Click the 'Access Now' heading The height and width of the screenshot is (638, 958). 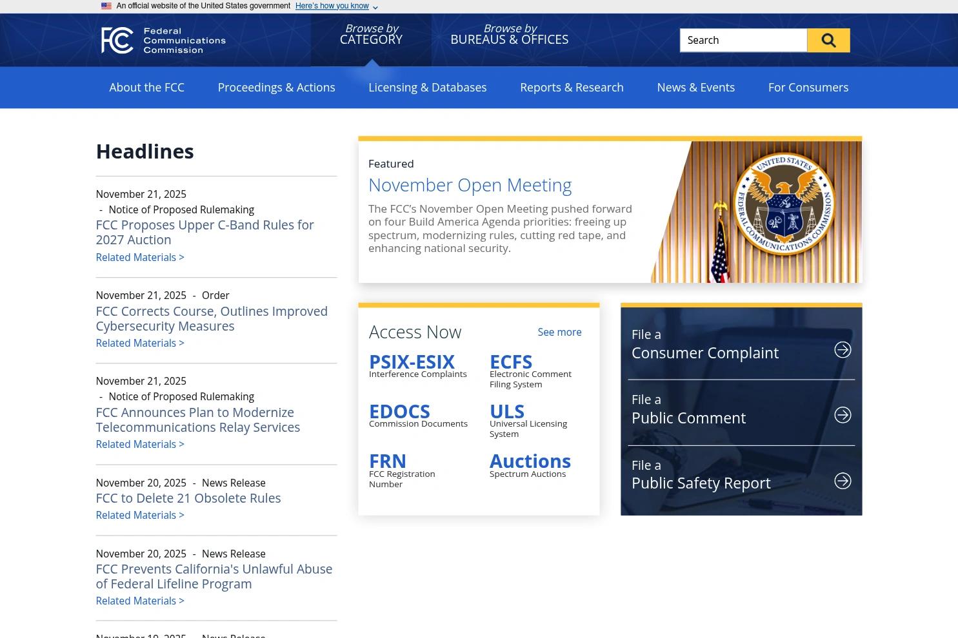[x=415, y=332]
